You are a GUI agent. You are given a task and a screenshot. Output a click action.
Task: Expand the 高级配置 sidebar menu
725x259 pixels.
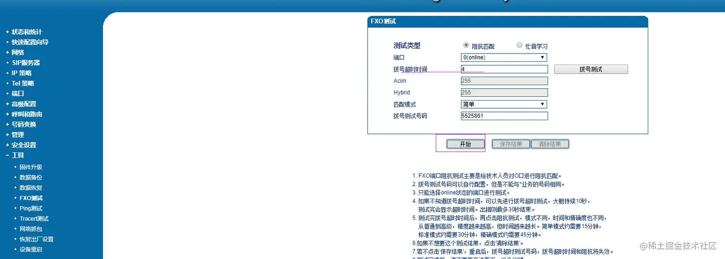[24, 104]
